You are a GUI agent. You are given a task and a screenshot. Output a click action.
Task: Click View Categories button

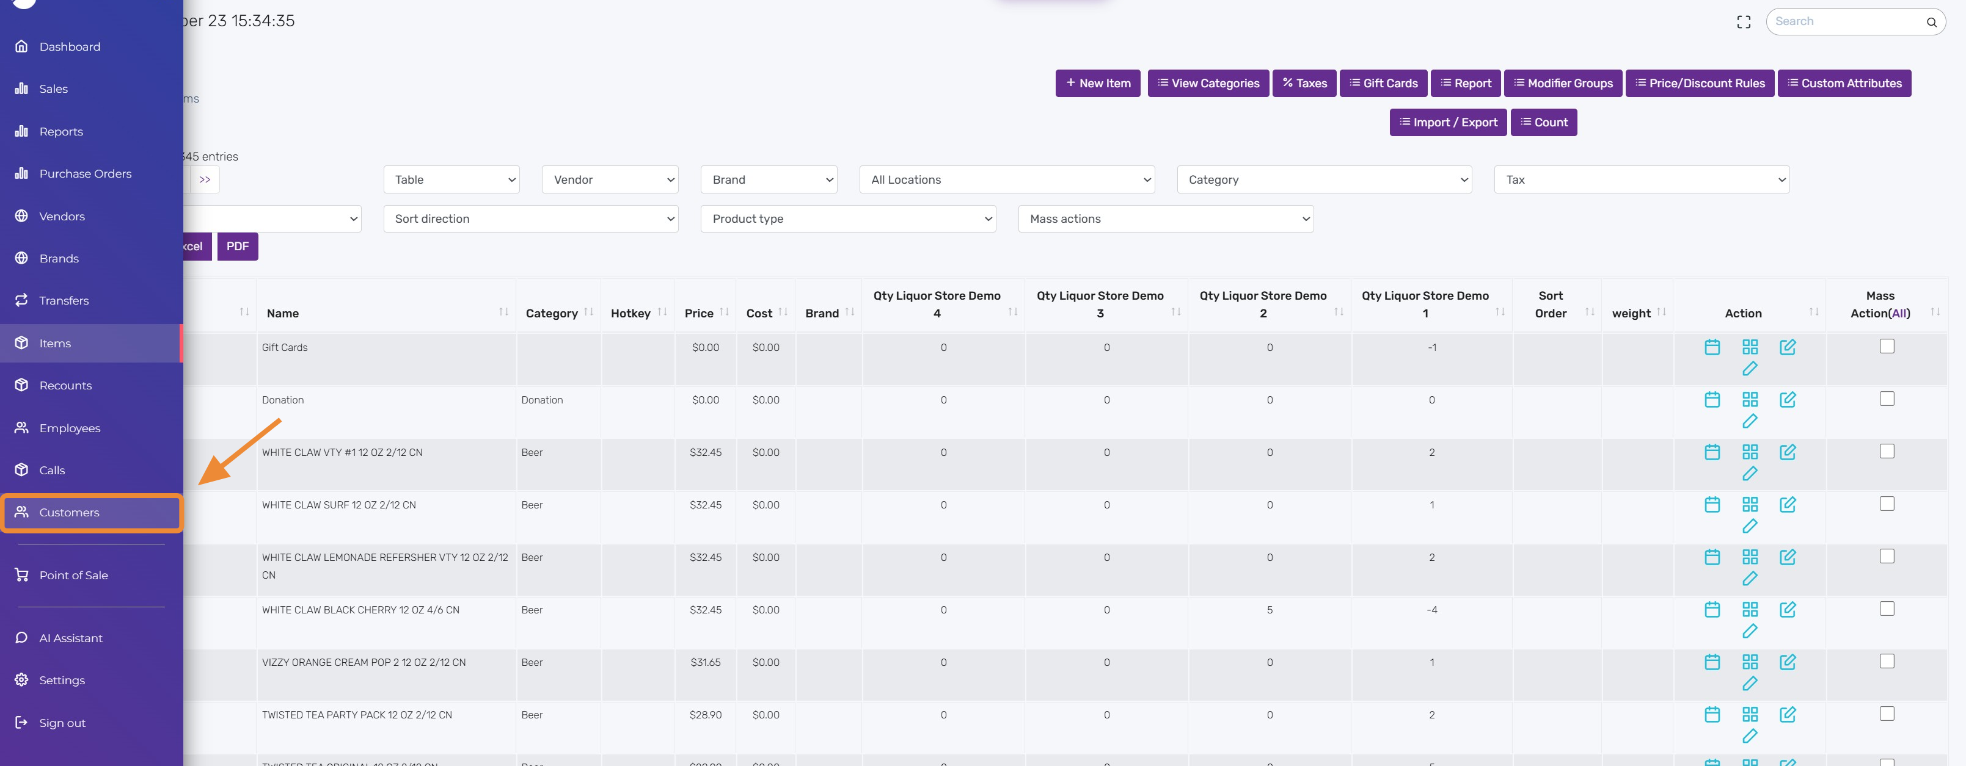point(1208,83)
